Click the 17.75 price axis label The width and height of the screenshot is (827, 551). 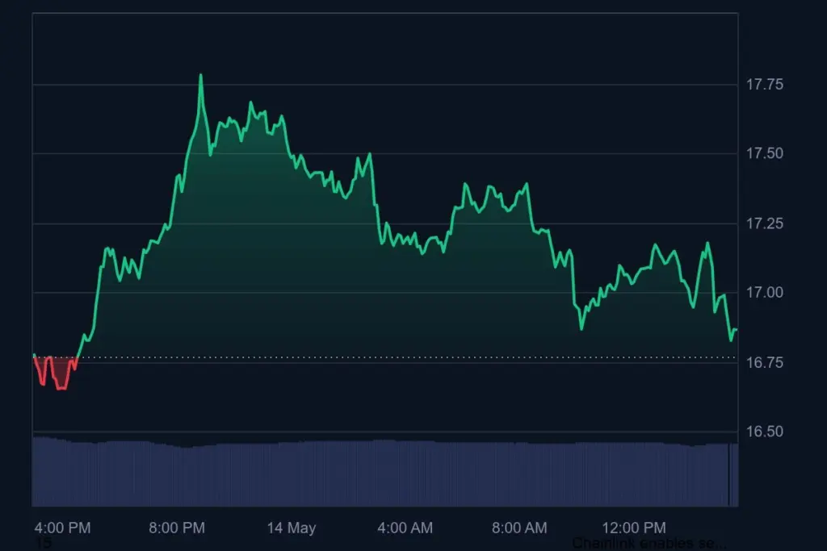click(762, 84)
